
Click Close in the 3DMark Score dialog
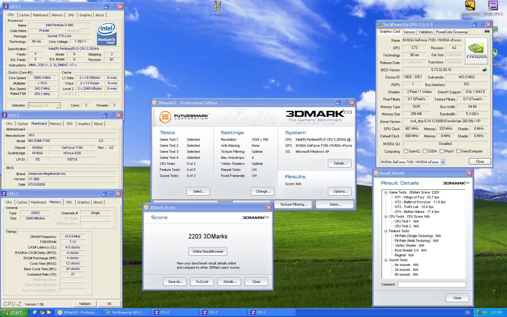[256, 281]
